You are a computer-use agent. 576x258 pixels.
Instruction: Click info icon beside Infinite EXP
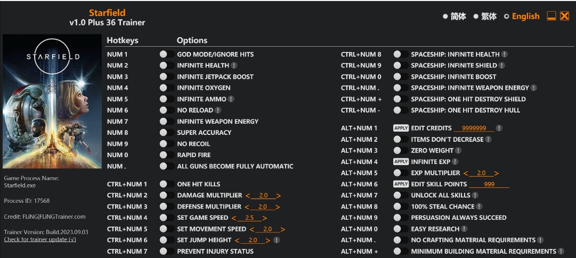pyautogui.click(x=455, y=162)
